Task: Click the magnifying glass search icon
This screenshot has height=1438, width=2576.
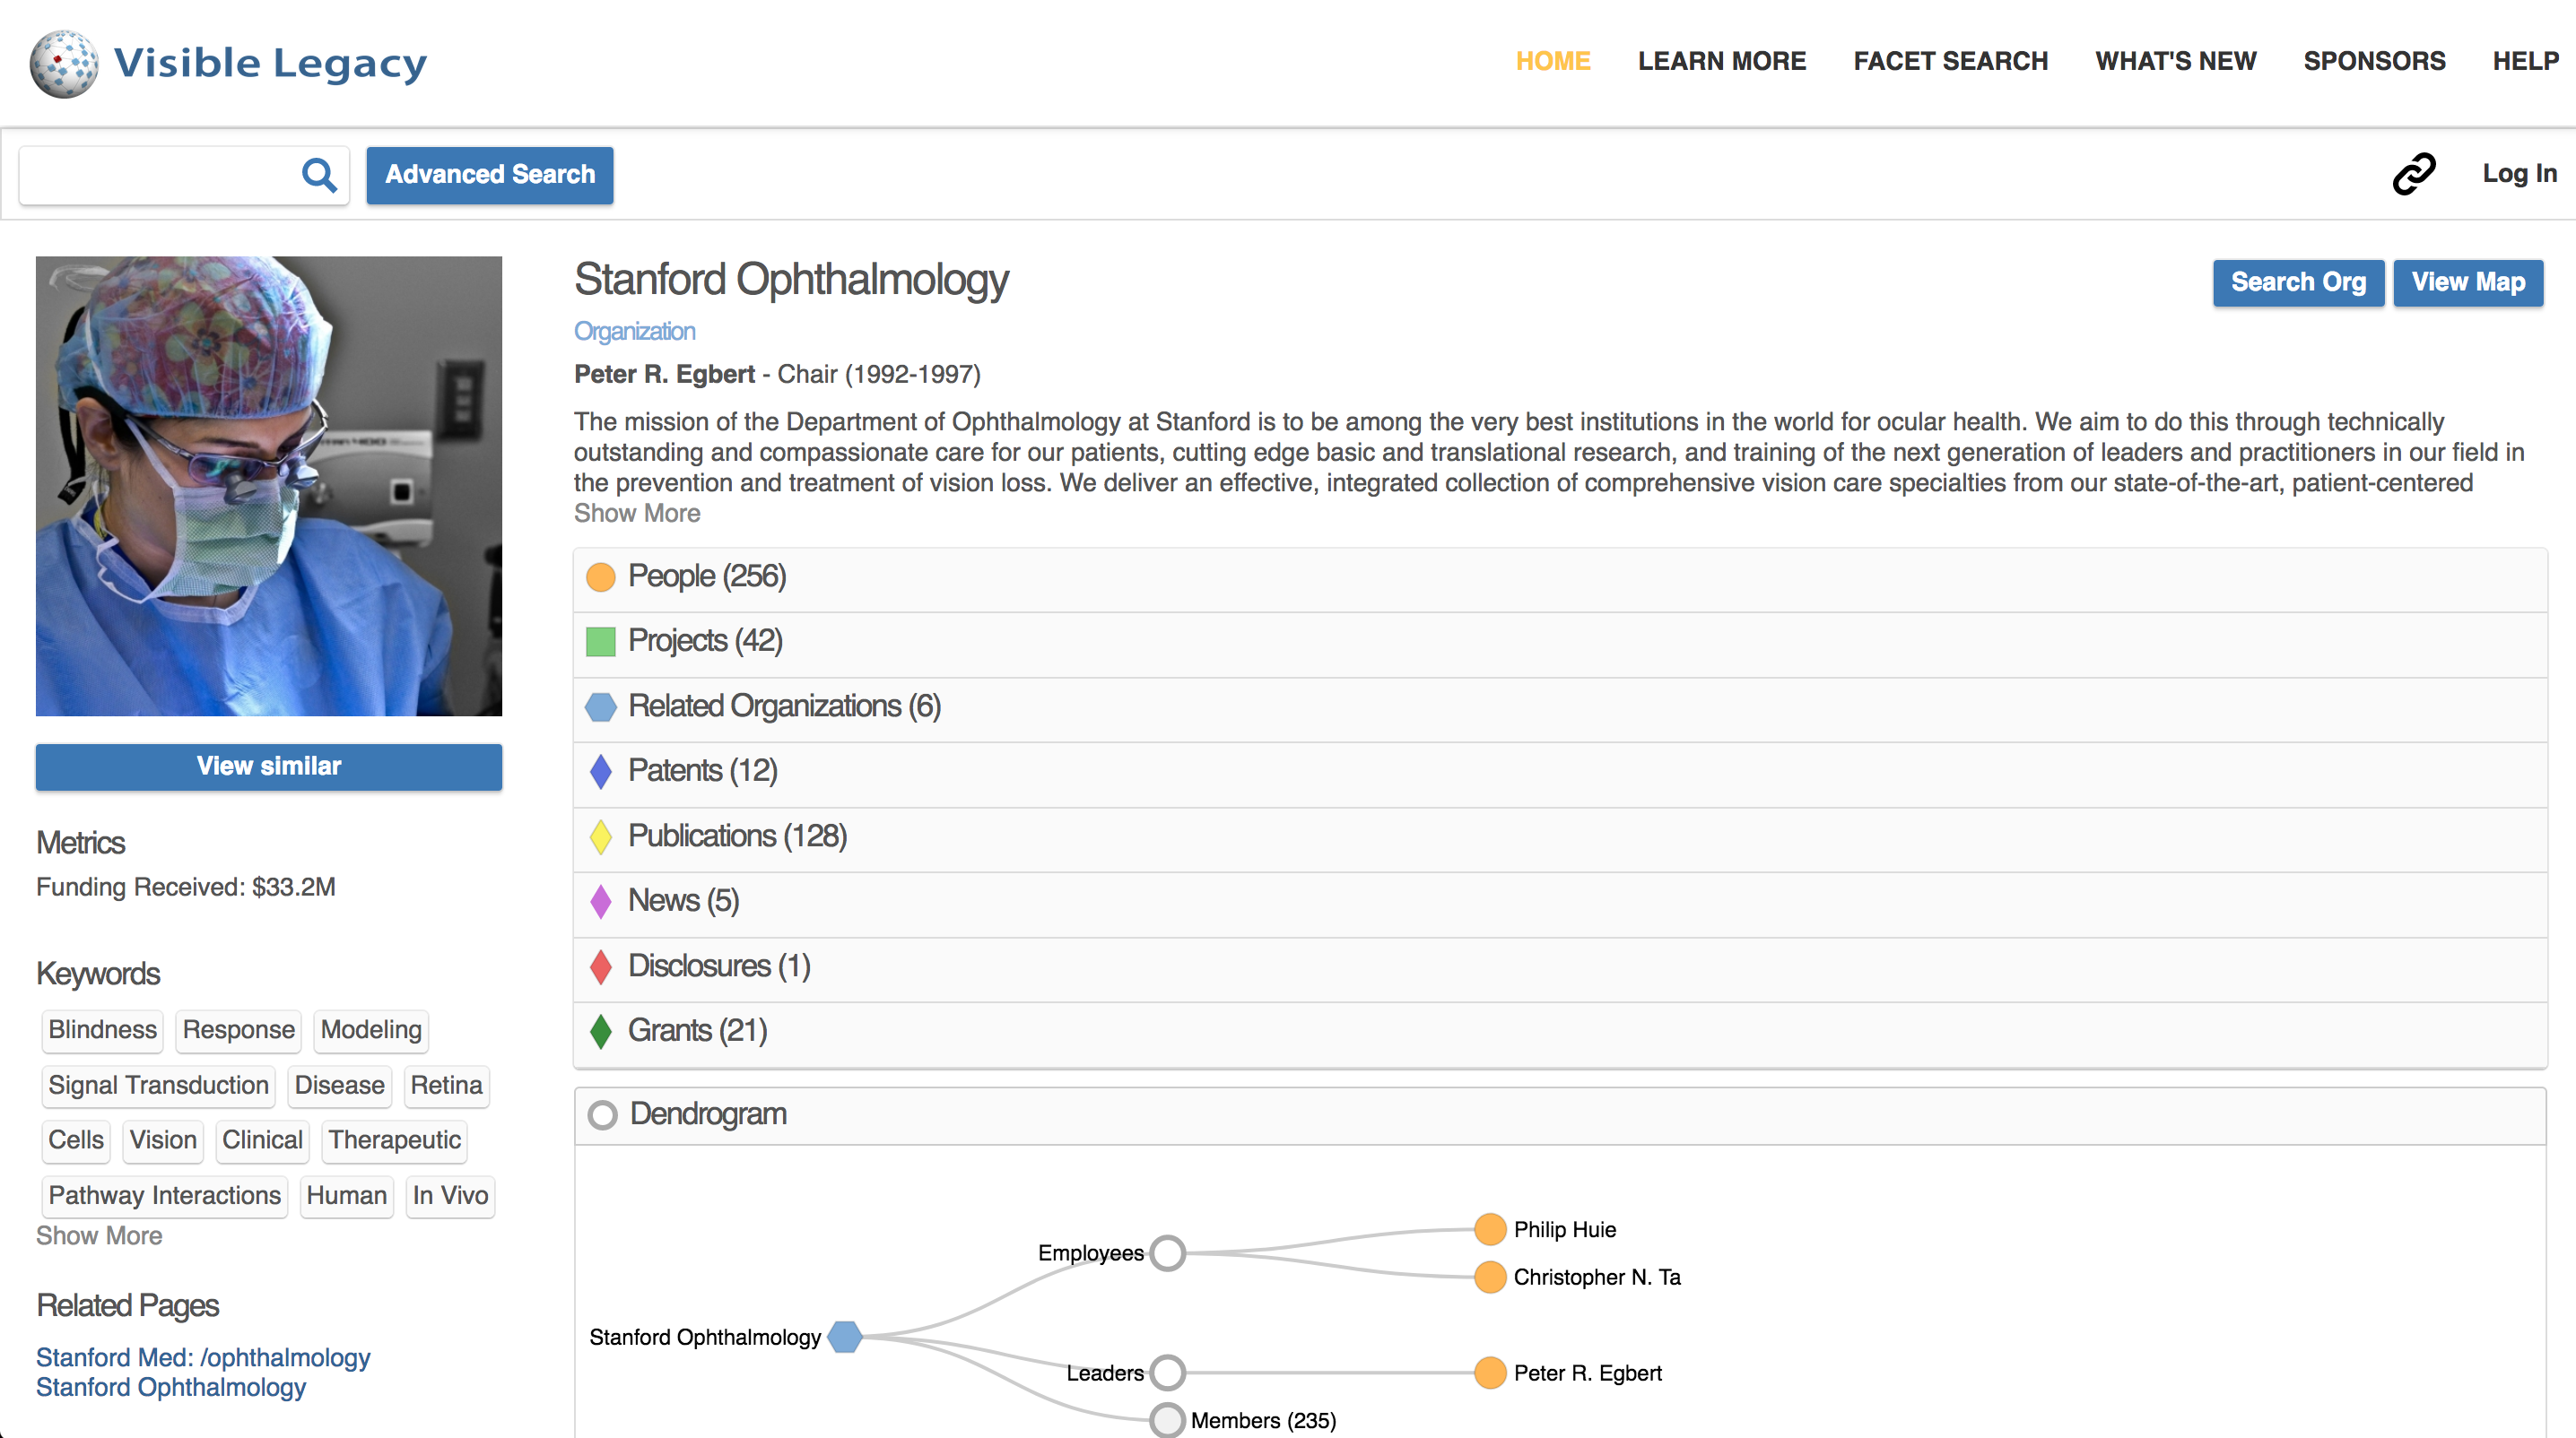Action: pyautogui.click(x=319, y=175)
